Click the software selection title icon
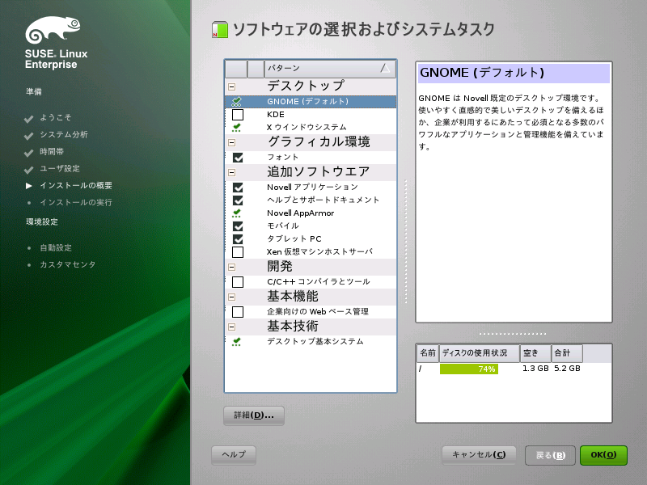Image resolution: width=647 pixels, height=485 pixels. 220,30
